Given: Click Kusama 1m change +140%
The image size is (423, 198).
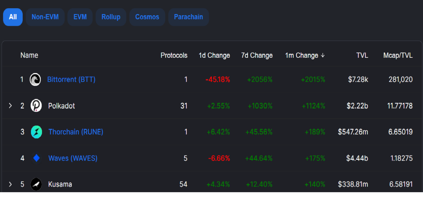Looking at the screenshot, I should click(x=315, y=185).
